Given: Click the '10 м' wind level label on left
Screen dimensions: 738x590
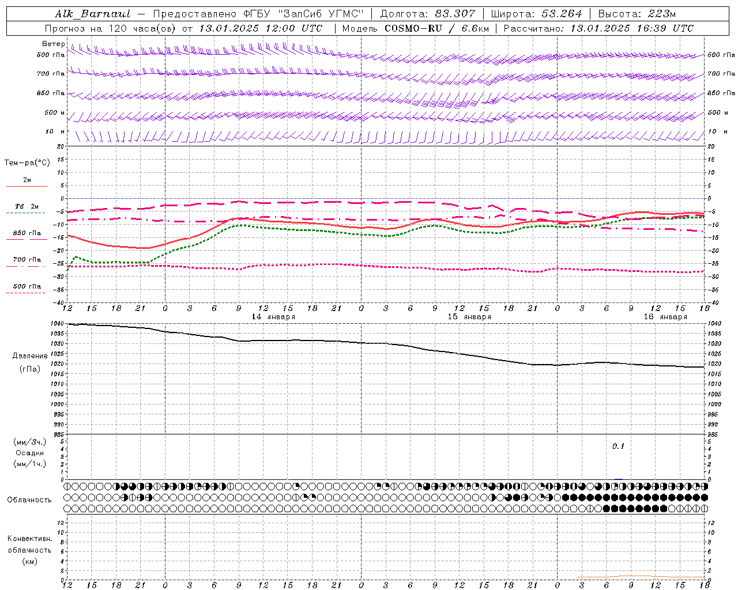Looking at the screenshot, I should 55,132.
